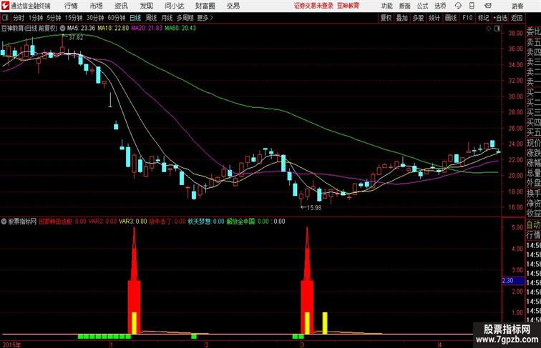Switch to the 5分钟 period
This screenshot has height=348, width=541.
(54, 18)
